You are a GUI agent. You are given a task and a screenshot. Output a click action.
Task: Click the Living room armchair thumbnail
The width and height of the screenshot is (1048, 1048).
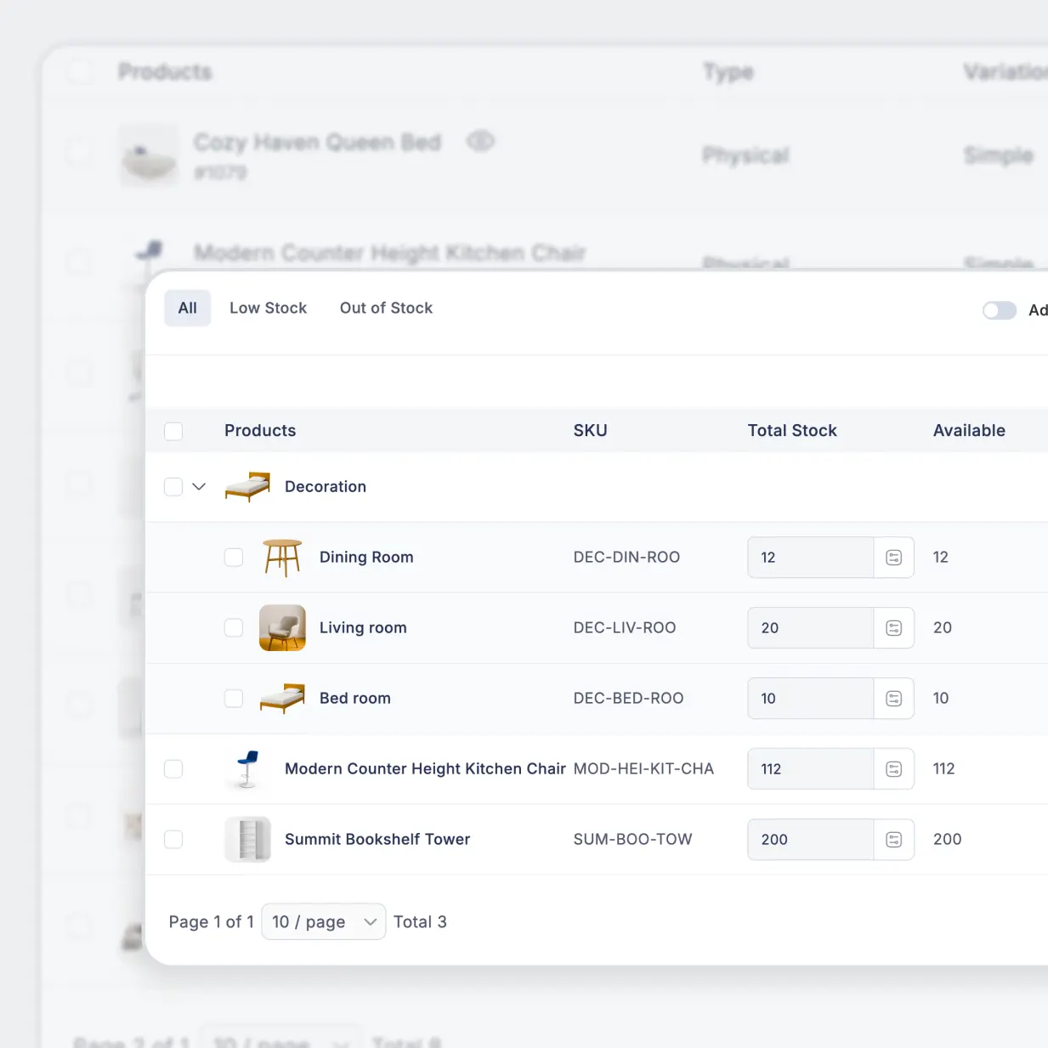282,628
